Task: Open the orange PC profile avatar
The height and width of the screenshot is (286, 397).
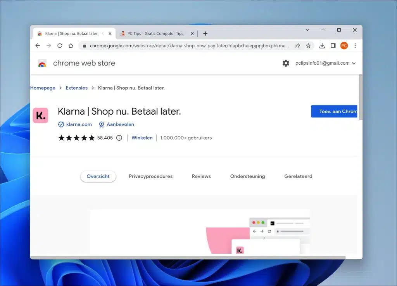Action: [344, 46]
